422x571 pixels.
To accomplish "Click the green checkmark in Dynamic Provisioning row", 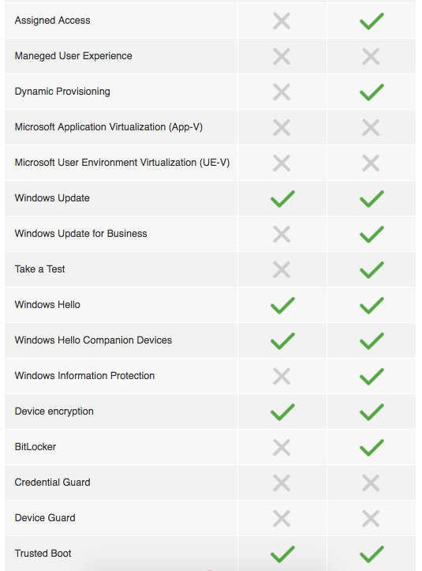I will pos(372,92).
